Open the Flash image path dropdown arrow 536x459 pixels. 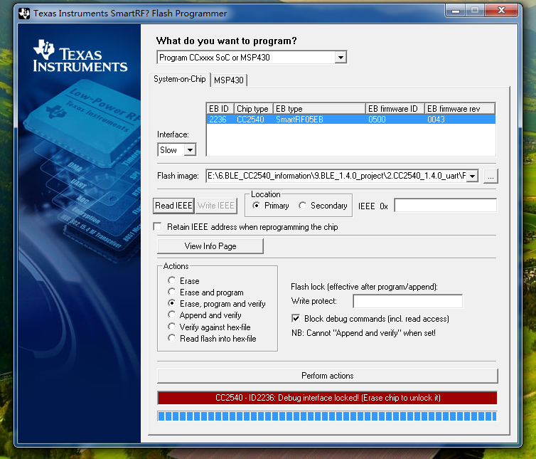pyautogui.click(x=473, y=176)
